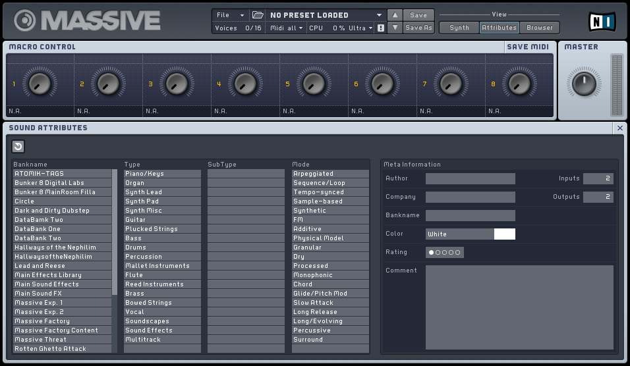Select the Massive Threat bank
Screen dimensions: 630x366
63,340
